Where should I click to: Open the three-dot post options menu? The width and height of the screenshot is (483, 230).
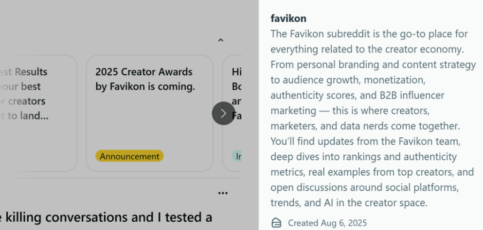[223, 193]
